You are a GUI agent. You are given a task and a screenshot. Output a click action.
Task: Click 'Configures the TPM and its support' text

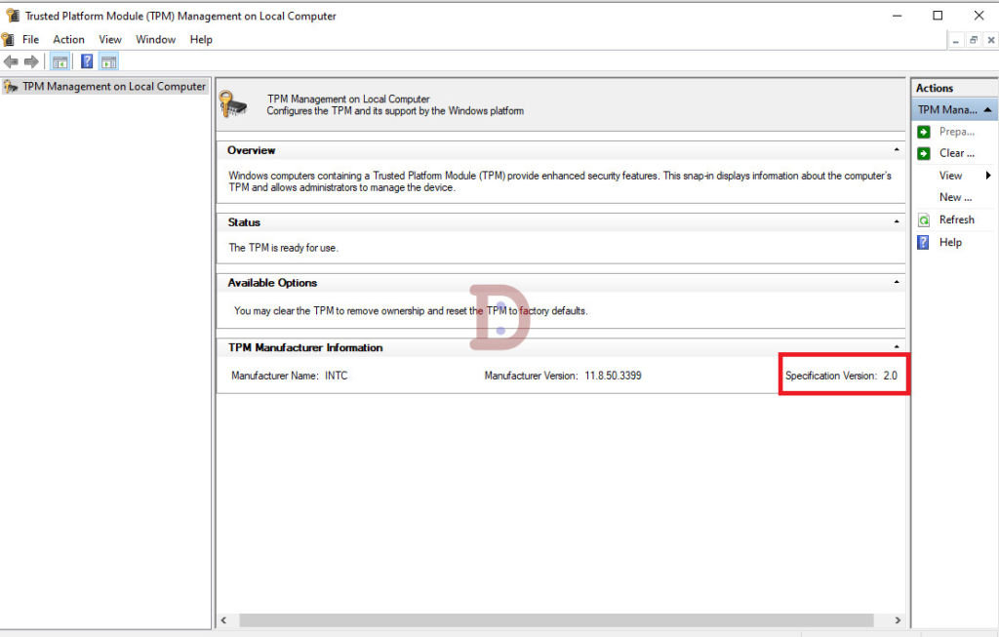coord(395,111)
